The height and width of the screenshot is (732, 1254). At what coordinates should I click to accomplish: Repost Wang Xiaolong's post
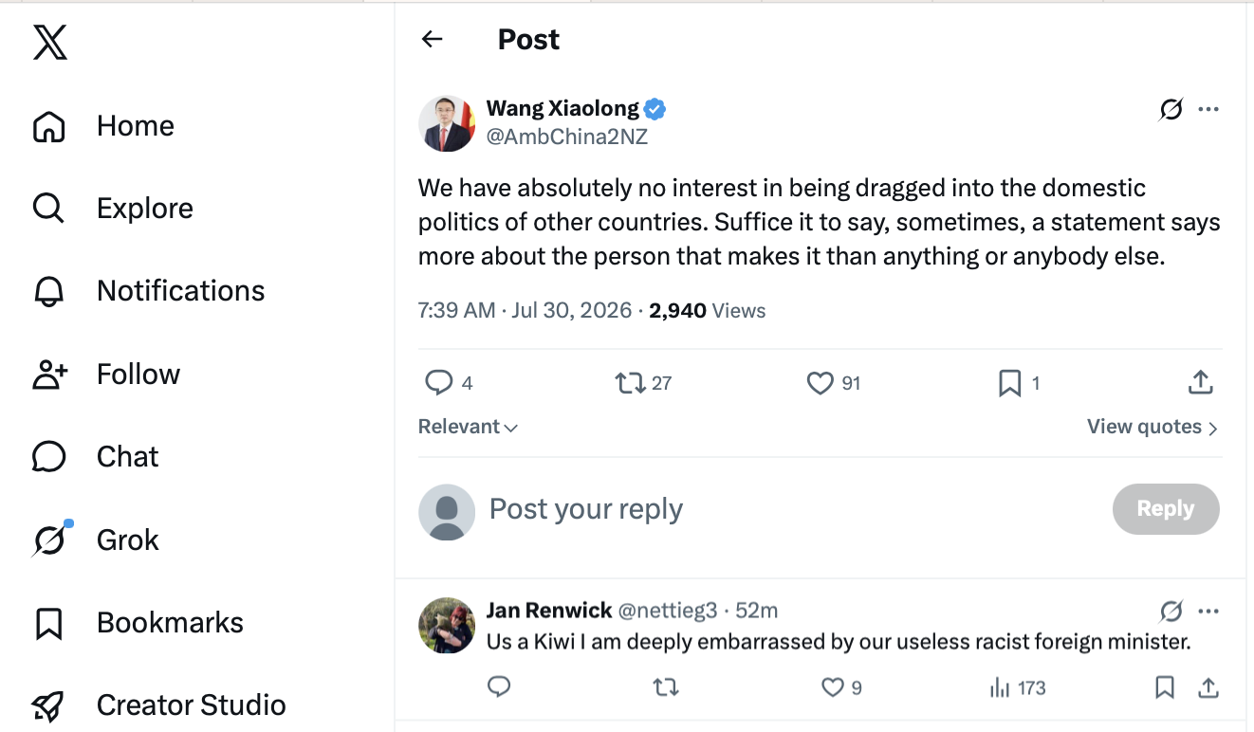point(630,383)
